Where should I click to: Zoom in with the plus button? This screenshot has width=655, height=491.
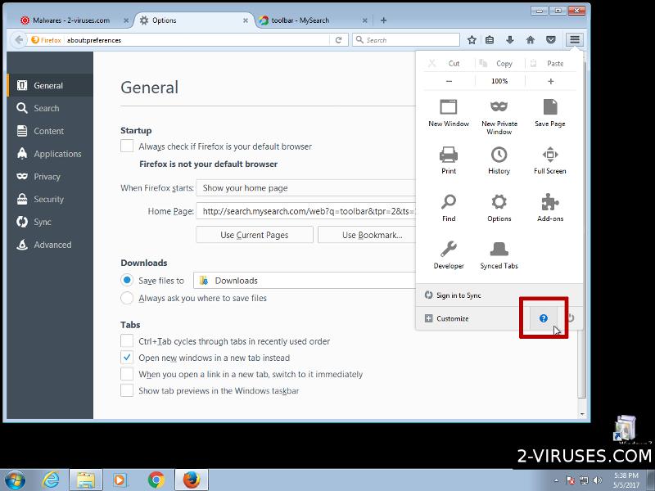pyautogui.click(x=551, y=81)
